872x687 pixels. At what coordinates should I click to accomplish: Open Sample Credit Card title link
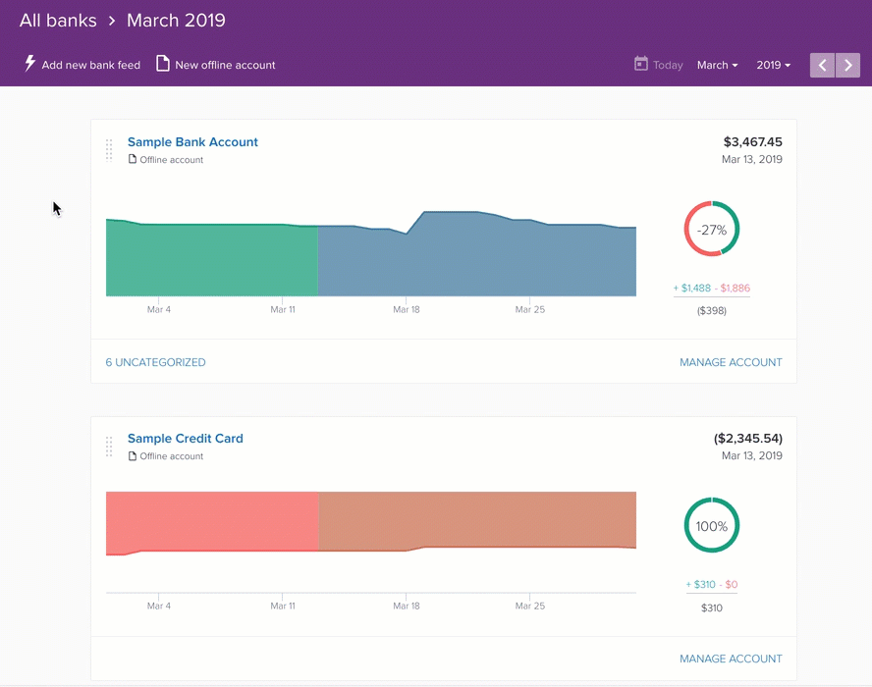pos(185,439)
